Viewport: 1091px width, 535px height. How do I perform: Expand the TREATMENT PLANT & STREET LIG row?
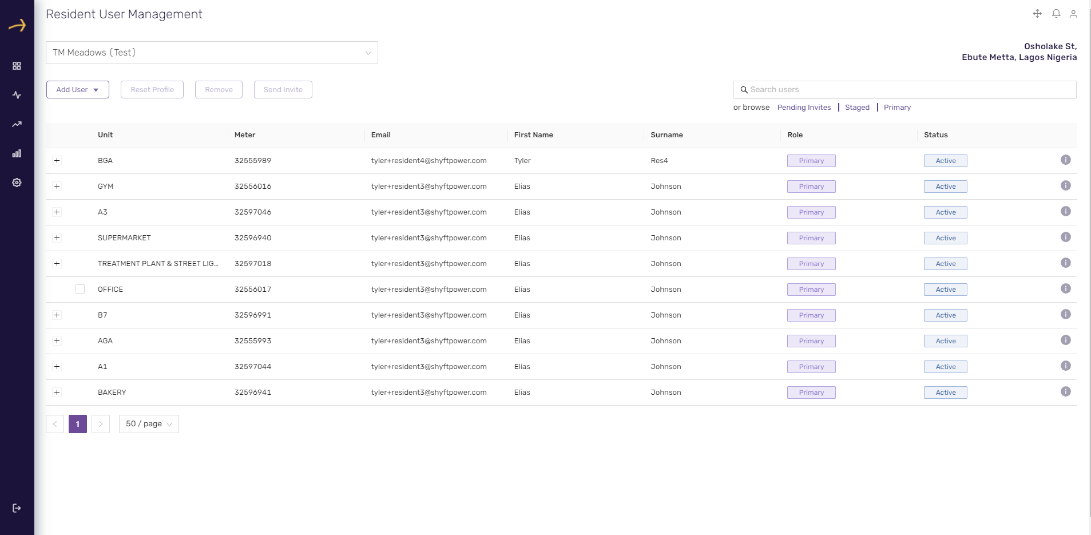[x=57, y=264]
